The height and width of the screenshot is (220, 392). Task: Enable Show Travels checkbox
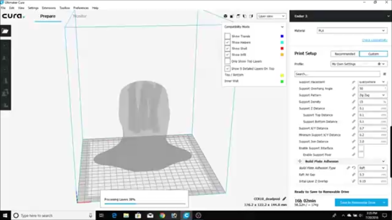tap(227, 36)
